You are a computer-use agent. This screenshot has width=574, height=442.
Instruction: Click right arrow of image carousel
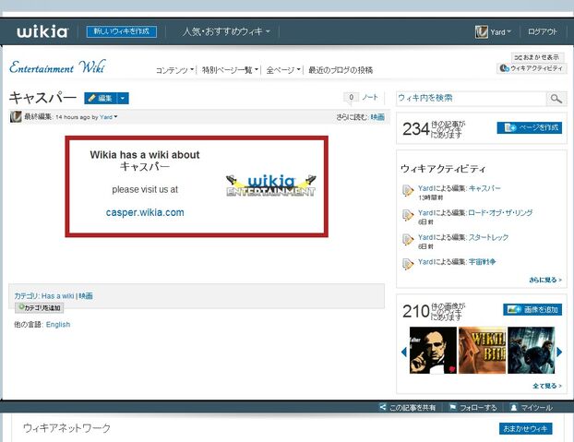tap(559, 352)
